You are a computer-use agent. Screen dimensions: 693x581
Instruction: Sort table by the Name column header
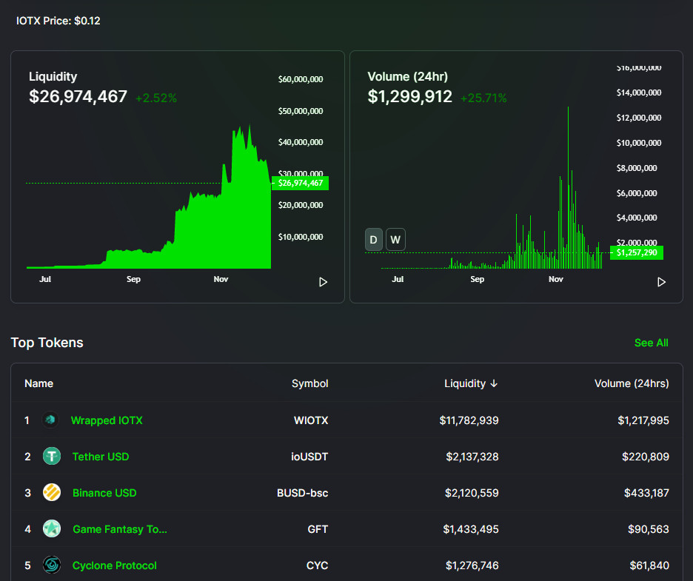coord(39,383)
